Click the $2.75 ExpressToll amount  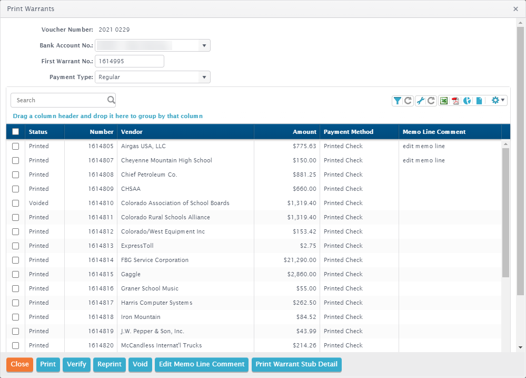(308, 246)
